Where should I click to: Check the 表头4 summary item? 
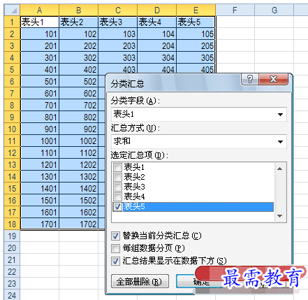pyautogui.click(x=117, y=197)
